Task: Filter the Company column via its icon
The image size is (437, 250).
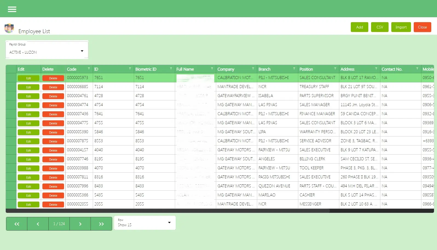Action: [253, 69]
